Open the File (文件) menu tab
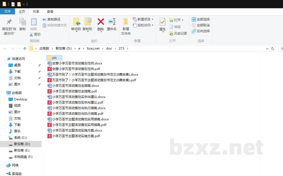The image size is (283, 176). (x=7, y=11)
